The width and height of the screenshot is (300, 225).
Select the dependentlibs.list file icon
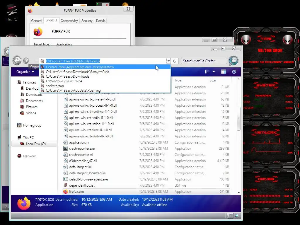(65, 185)
